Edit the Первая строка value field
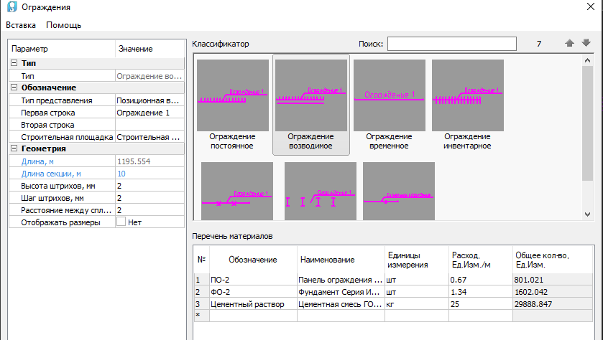 pos(149,113)
